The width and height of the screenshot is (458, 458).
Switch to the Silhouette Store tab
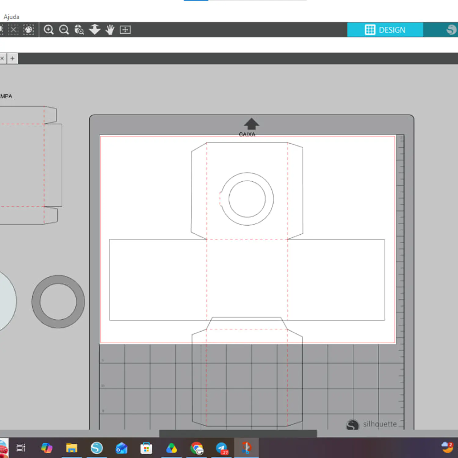coord(451,30)
